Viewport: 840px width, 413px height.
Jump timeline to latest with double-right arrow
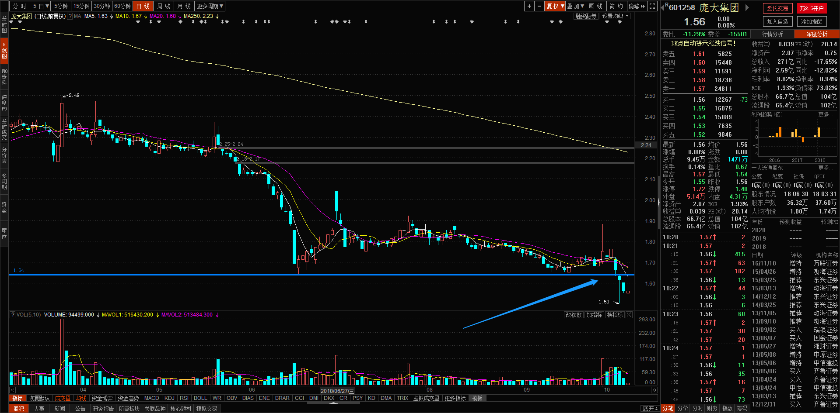point(654,390)
